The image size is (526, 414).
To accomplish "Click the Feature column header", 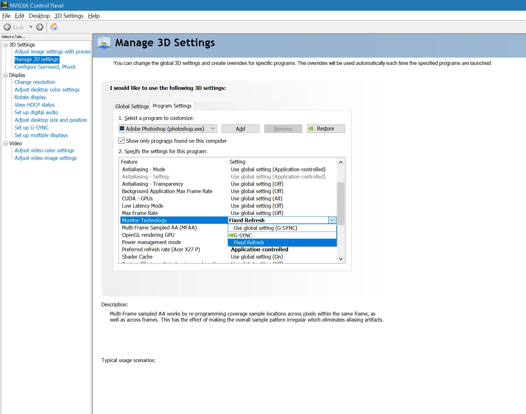I will click(173, 162).
